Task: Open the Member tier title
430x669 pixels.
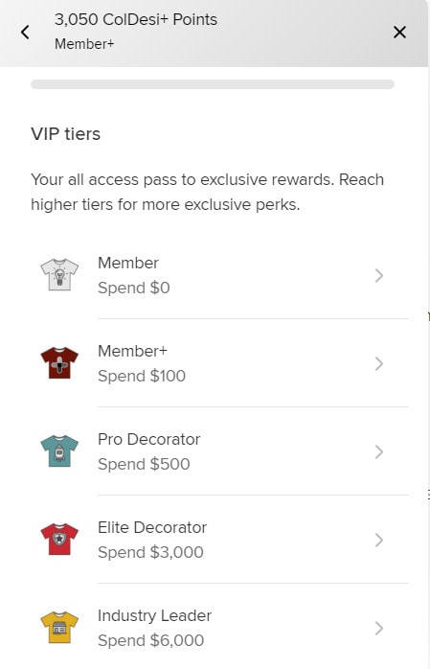Action: (128, 263)
